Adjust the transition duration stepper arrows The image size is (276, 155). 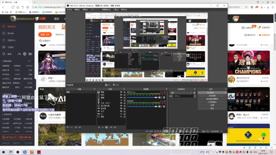point(195,96)
